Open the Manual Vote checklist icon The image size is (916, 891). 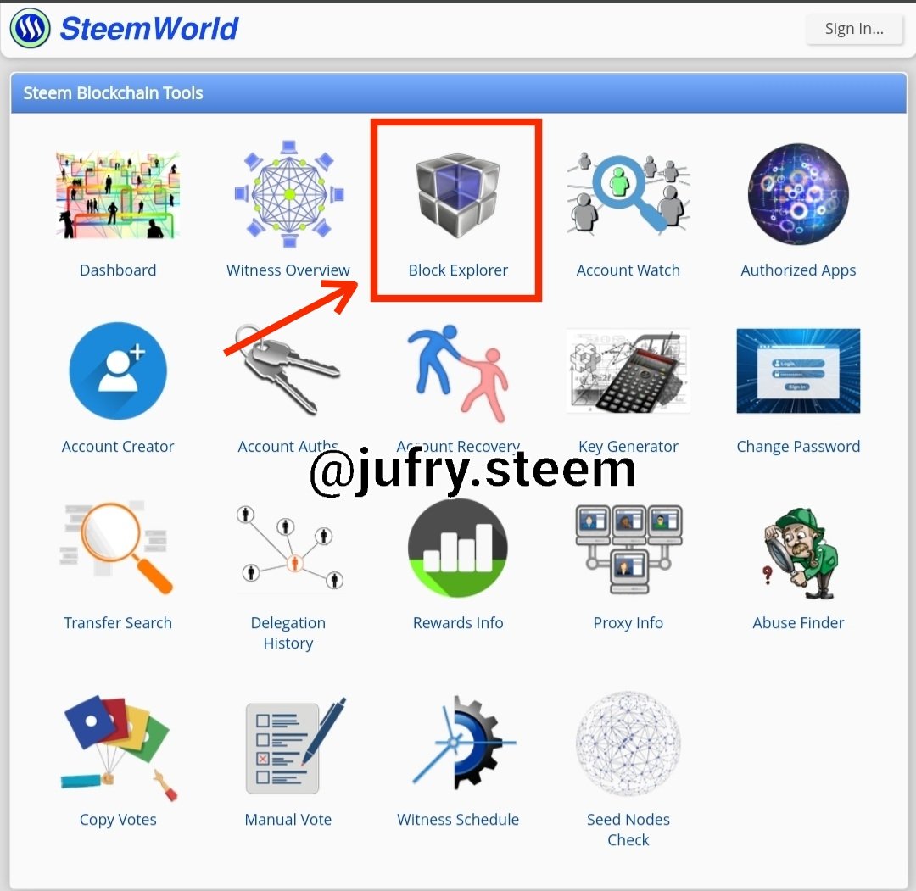[x=296, y=746]
